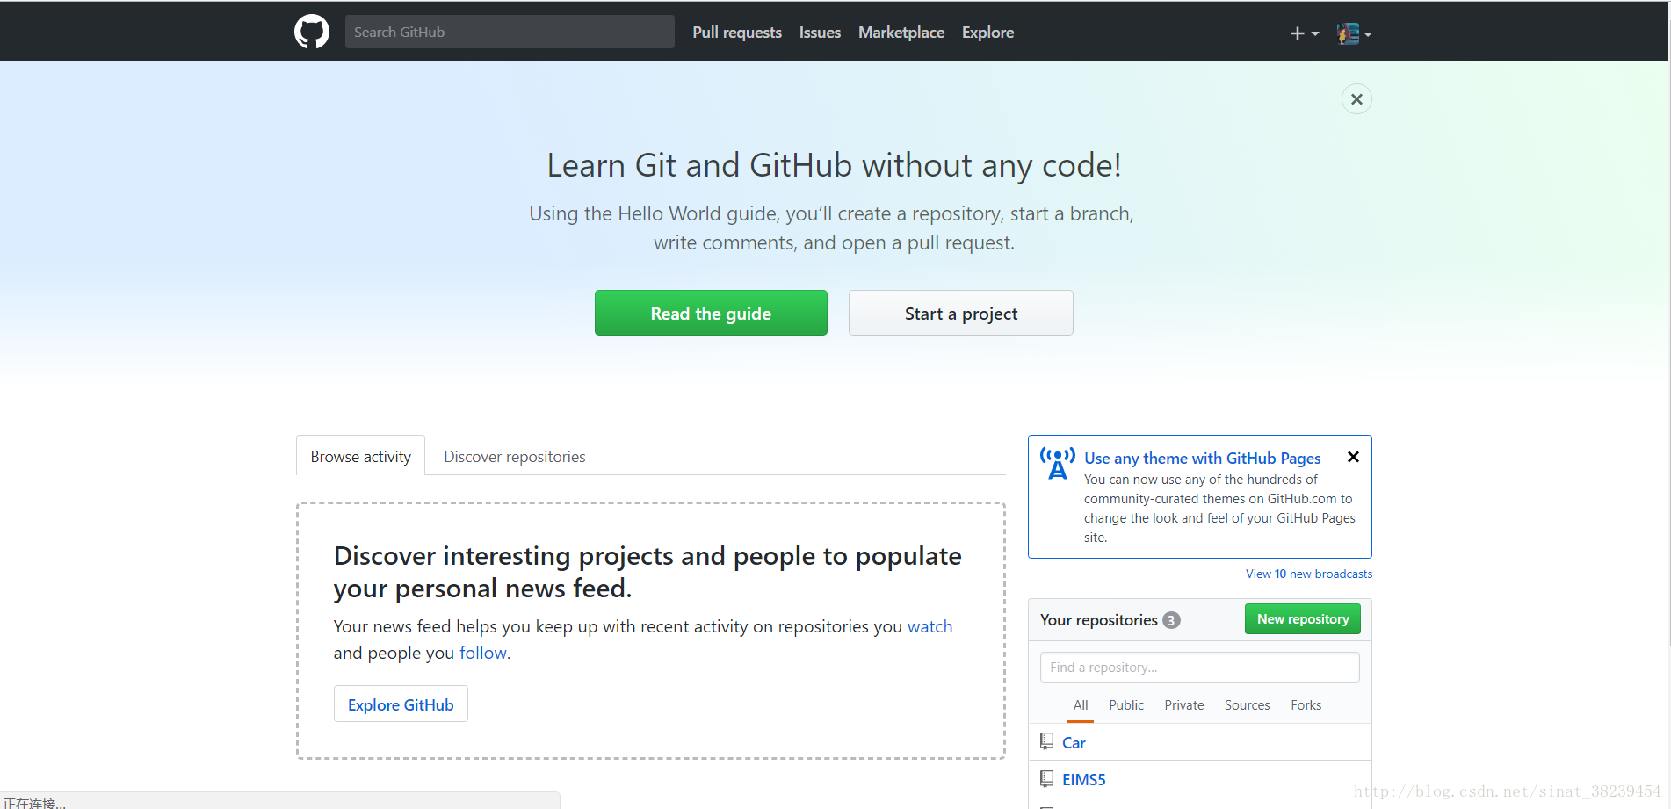Open Issues in top navigation
Viewport: 1671px width, 809px height.
(x=820, y=33)
